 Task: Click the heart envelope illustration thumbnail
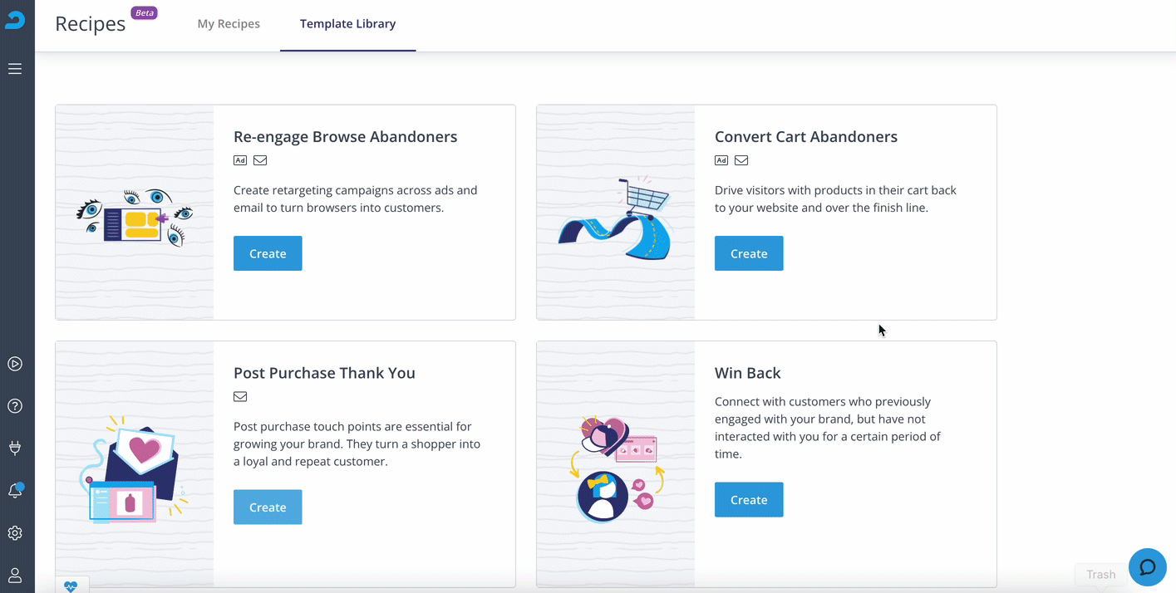point(133,470)
